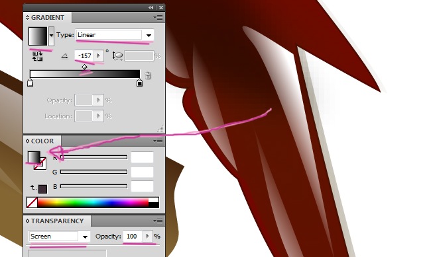
Task: Open the Color panel options menu
Action: [x=158, y=141]
